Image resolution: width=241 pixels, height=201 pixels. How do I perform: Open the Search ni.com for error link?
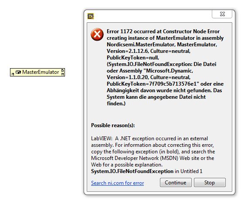117,183
